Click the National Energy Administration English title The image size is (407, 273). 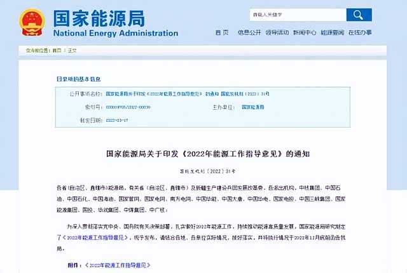pos(115,33)
